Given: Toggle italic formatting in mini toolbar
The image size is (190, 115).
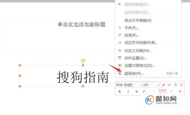Looking at the screenshot, I should click(128, 92).
